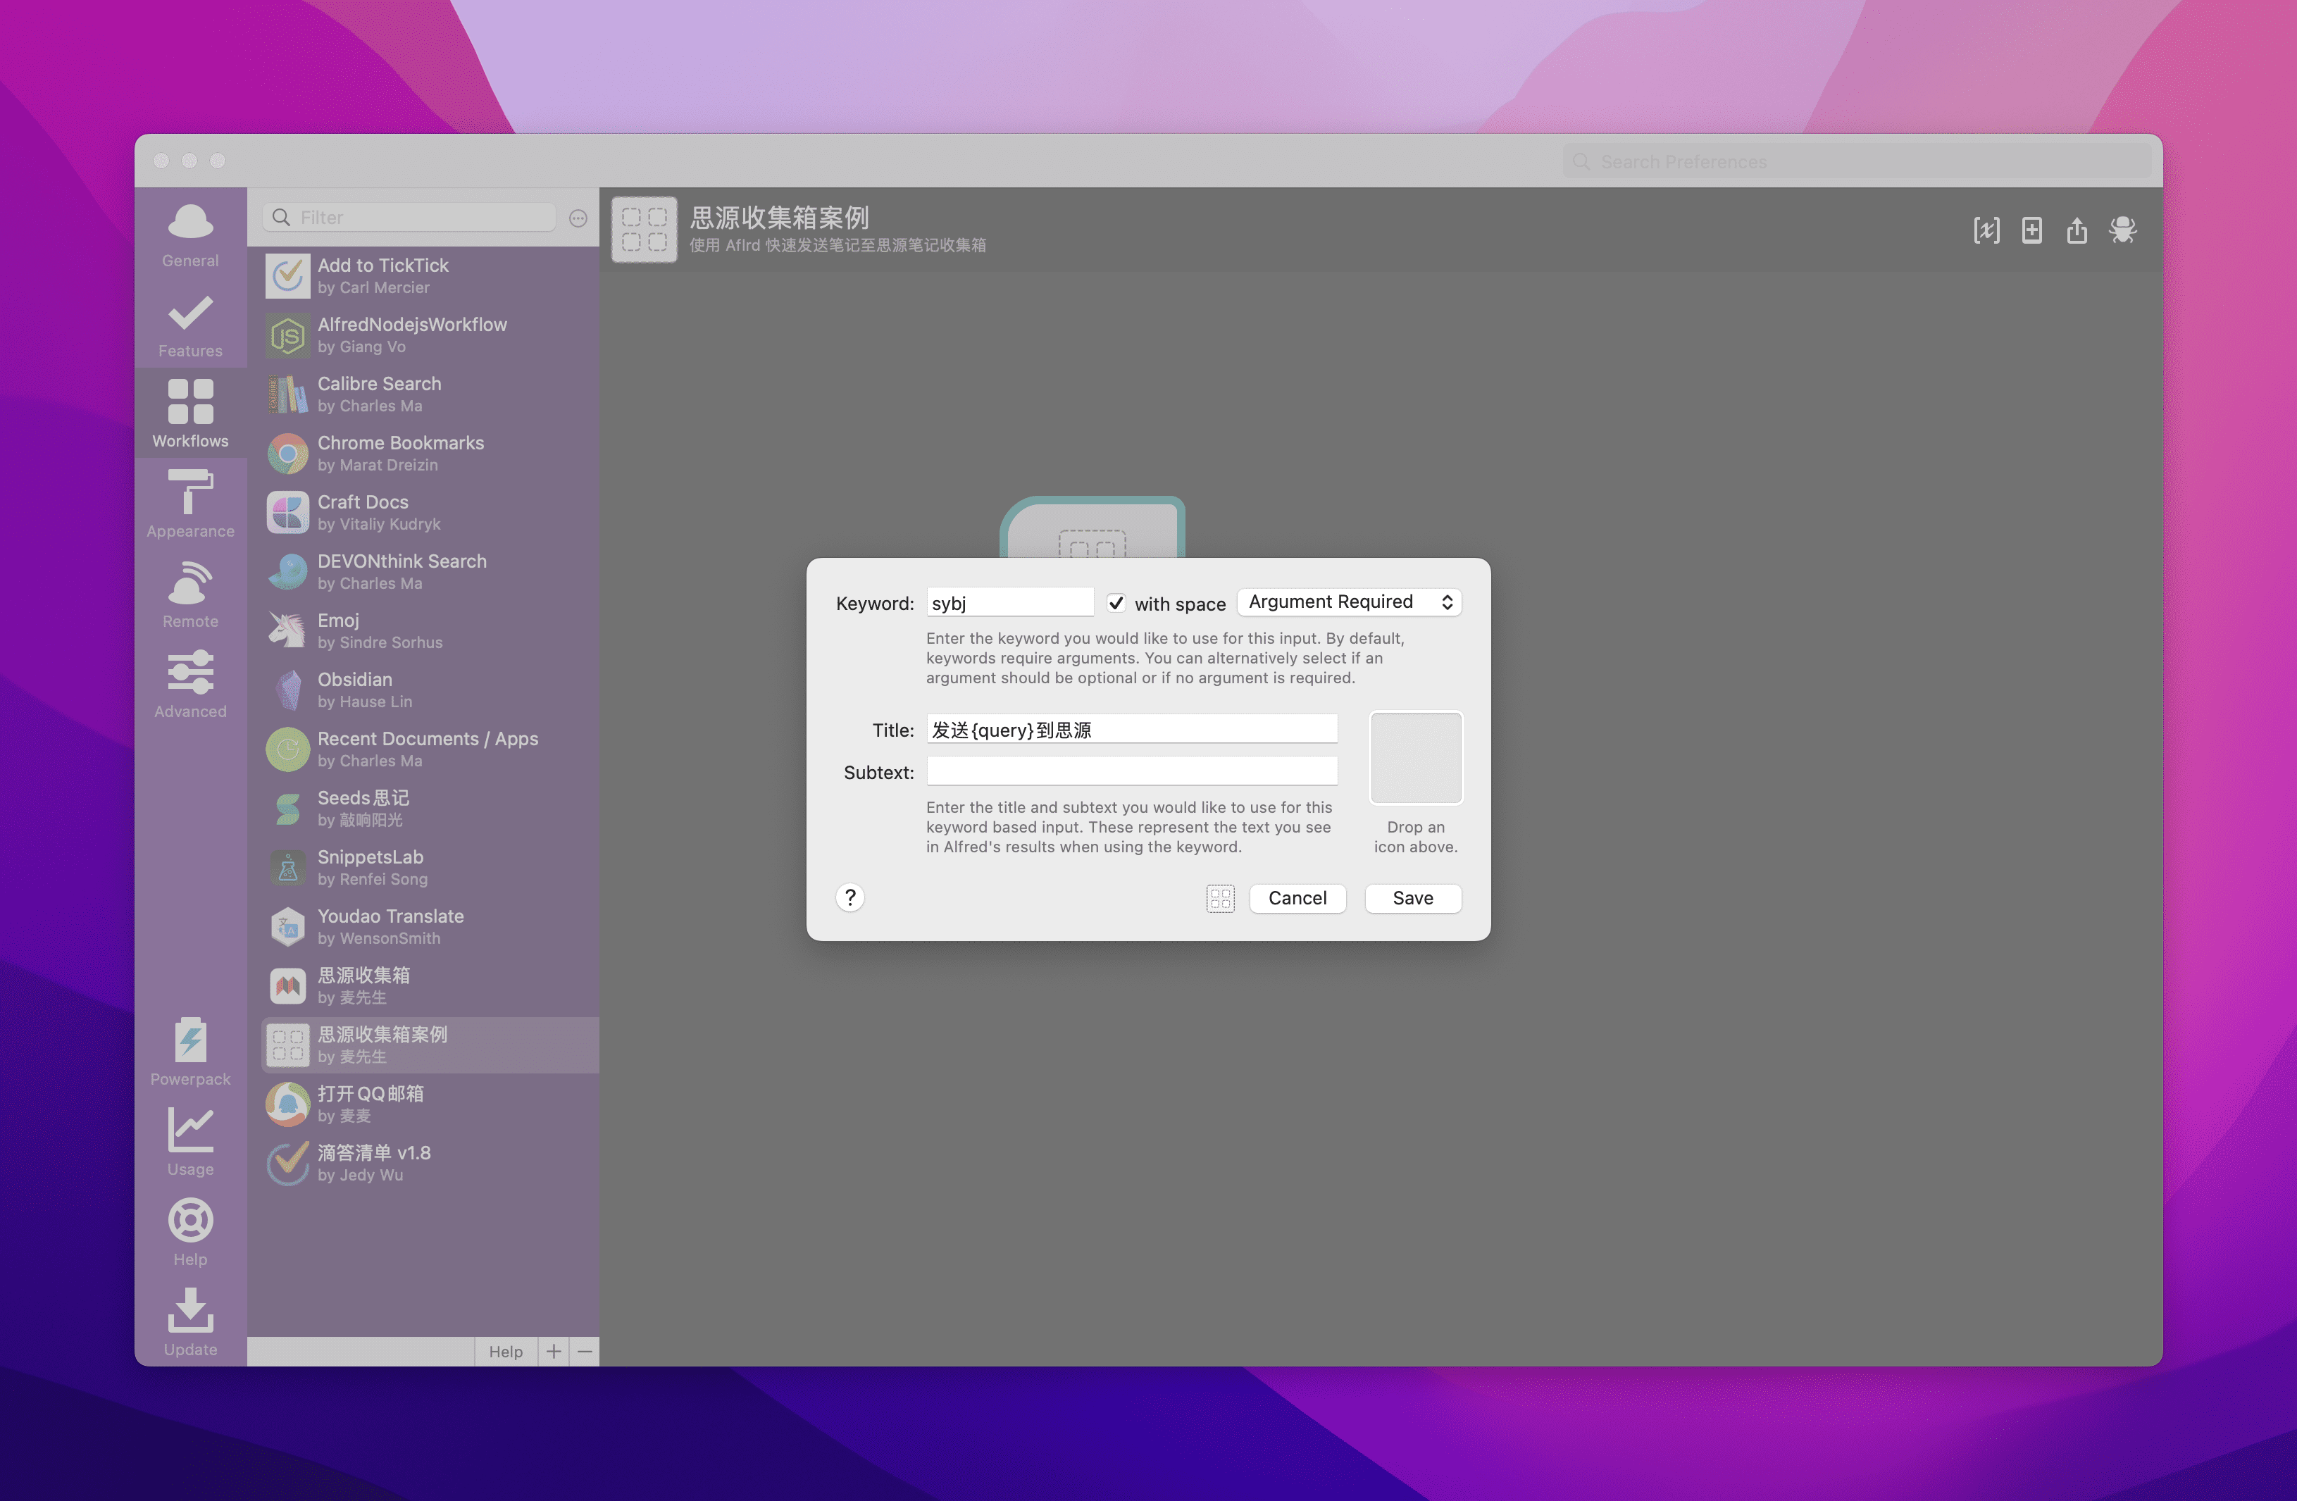
Task: Open the Powerpack section
Action: [190, 1051]
